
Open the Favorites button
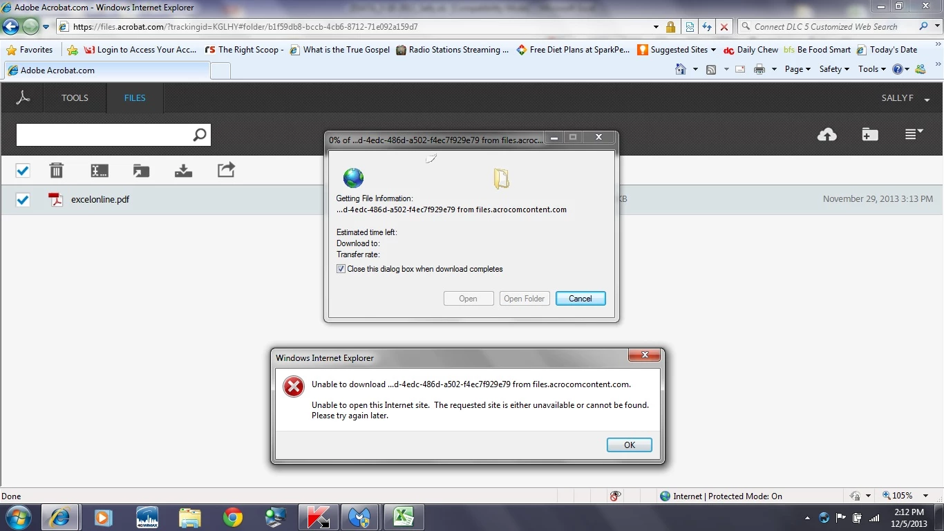coord(30,50)
